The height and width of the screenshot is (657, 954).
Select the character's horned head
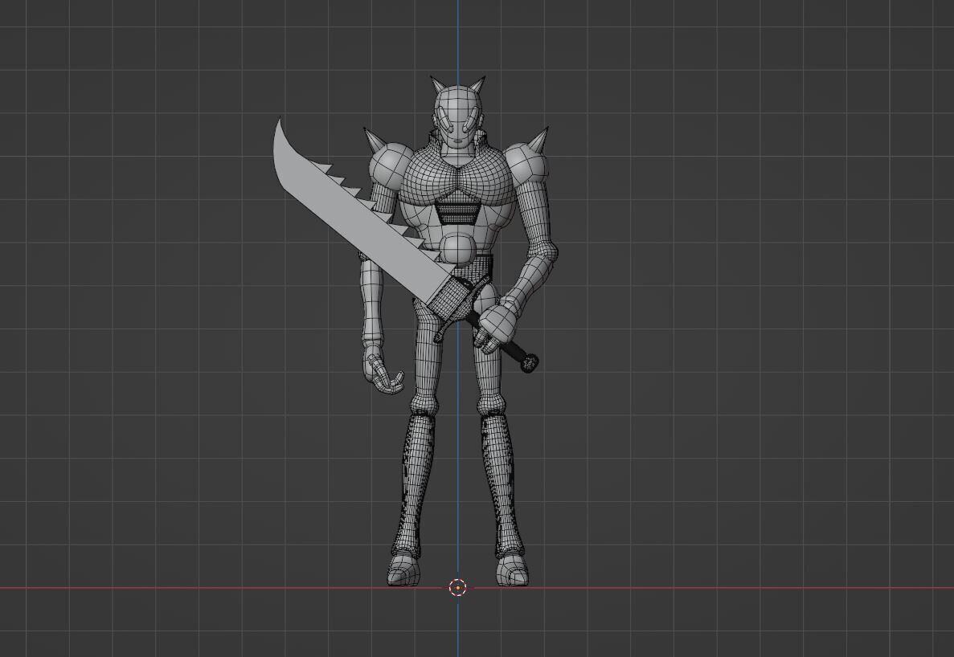(x=457, y=111)
